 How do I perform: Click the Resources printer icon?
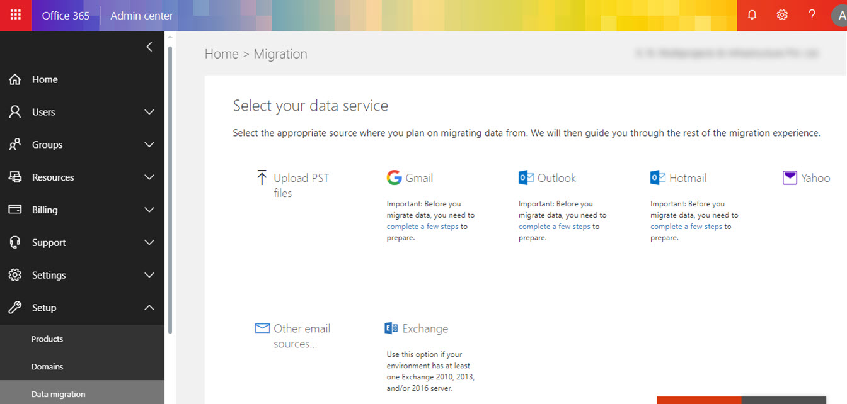pos(15,177)
